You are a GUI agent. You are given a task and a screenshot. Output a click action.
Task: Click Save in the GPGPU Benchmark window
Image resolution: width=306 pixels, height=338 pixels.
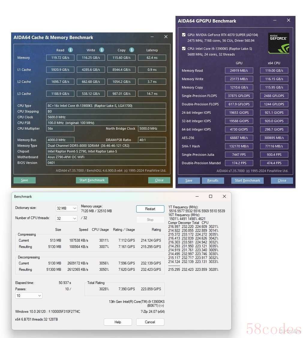pyautogui.click(x=189, y=180)
